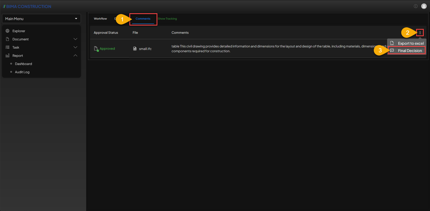The width and height of the screenshot is (430, 211).
Task: Click the Show Tracking link
Action: coord(167,19)
